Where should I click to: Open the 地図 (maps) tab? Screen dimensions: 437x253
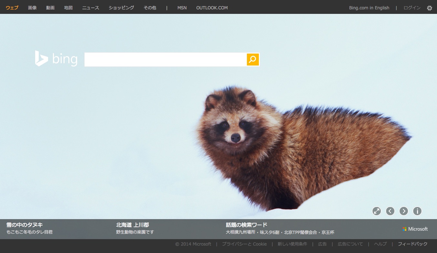68,8
